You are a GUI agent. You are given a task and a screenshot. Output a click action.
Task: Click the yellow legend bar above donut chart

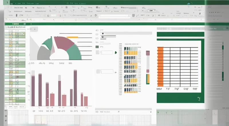point(72,37)
